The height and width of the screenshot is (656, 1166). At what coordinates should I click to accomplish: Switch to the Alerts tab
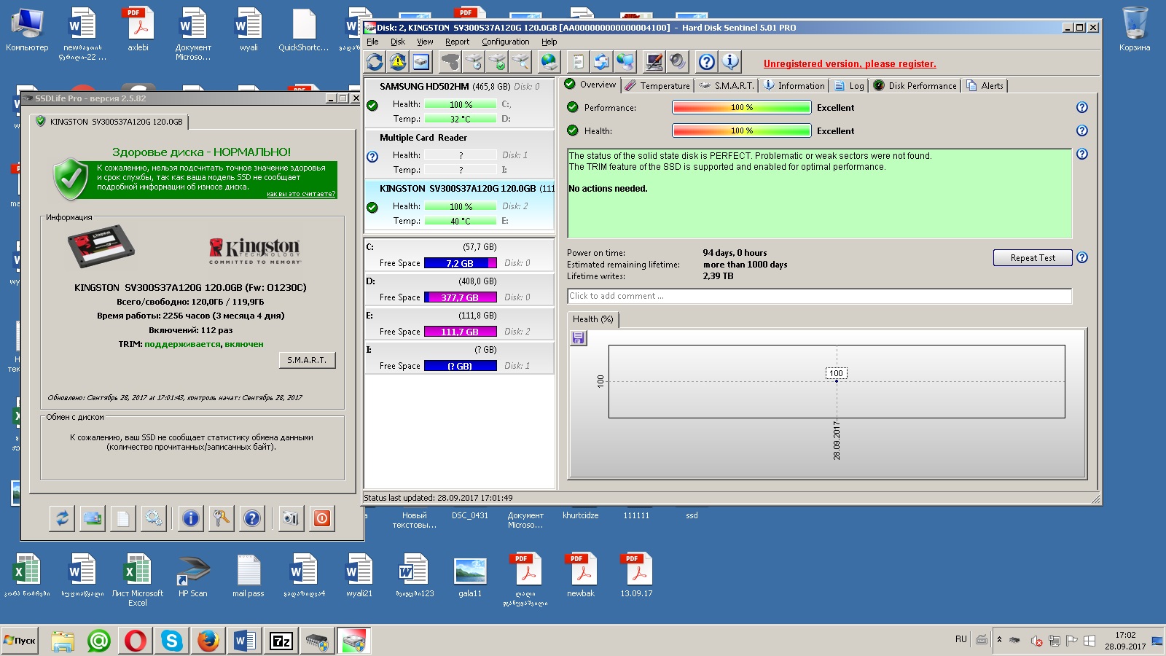pyautogui.click(x=985, y=85)
